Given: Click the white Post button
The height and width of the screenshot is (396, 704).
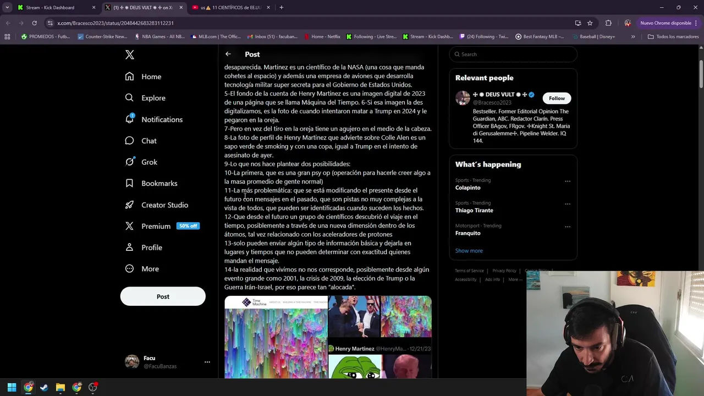Looking at the screenshot, I should pos(163,296).
